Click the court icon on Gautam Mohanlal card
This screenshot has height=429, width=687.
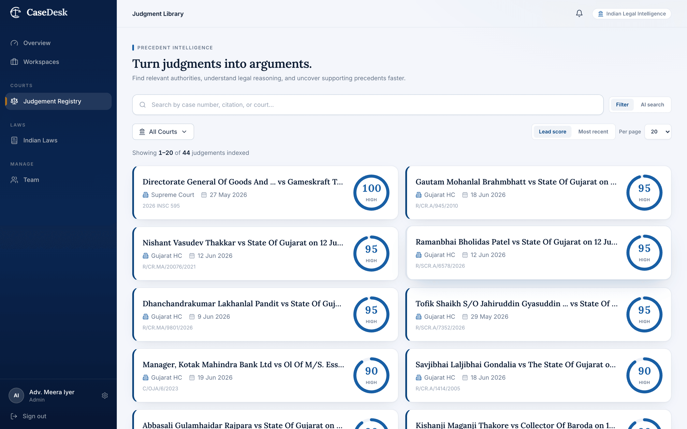[x=418, y=195]
